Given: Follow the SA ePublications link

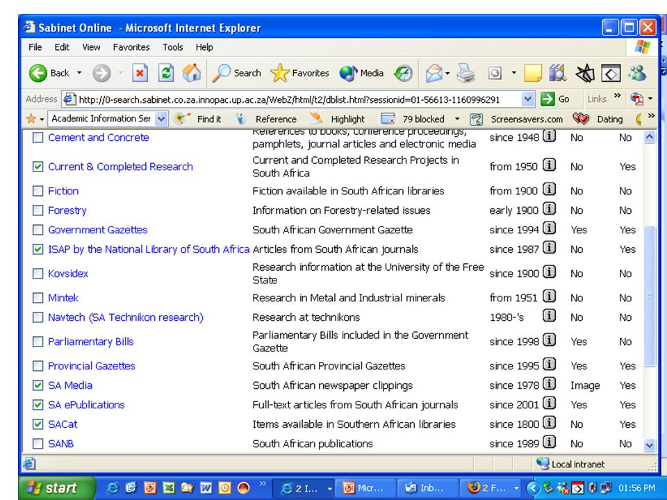Looking at the screenshot, I should (x=86, y=405).
